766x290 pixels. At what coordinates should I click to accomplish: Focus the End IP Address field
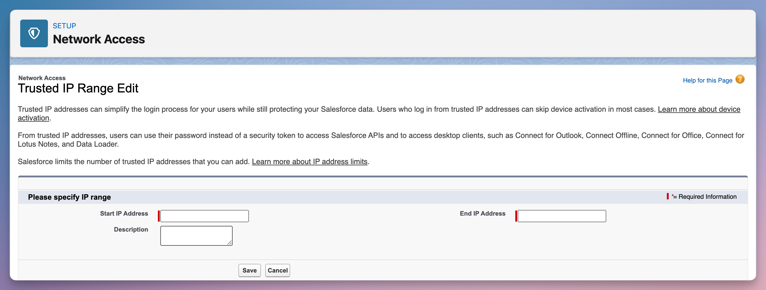coord(562,216)
